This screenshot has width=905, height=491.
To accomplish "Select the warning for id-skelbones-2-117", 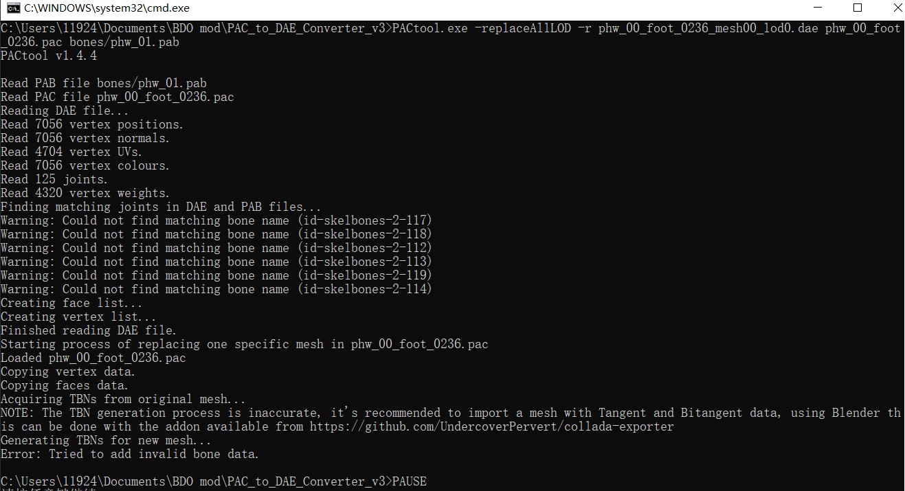I will pos(216,220).
